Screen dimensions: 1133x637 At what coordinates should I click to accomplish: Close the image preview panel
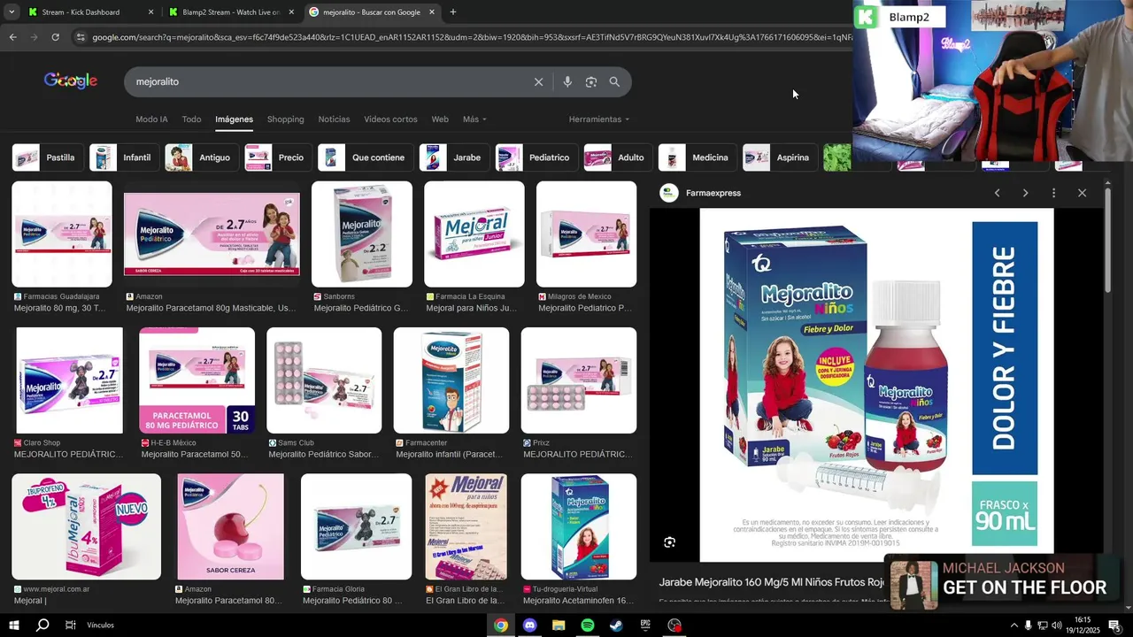coord(1082,193)
